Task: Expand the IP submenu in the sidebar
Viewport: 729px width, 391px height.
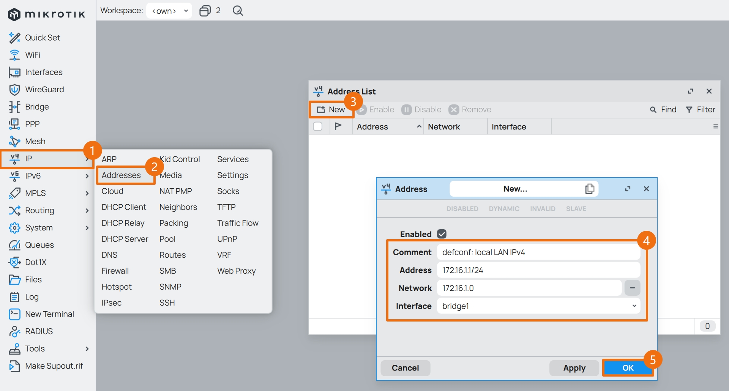Action: 87,159
